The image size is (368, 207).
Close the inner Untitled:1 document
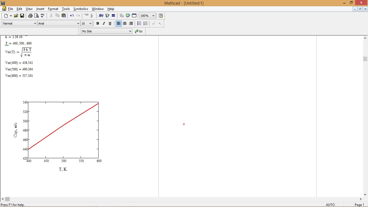pos(365,9)
